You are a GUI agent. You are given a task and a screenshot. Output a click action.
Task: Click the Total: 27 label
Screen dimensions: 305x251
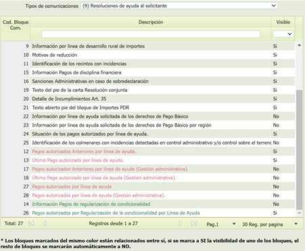pos(14,223)
